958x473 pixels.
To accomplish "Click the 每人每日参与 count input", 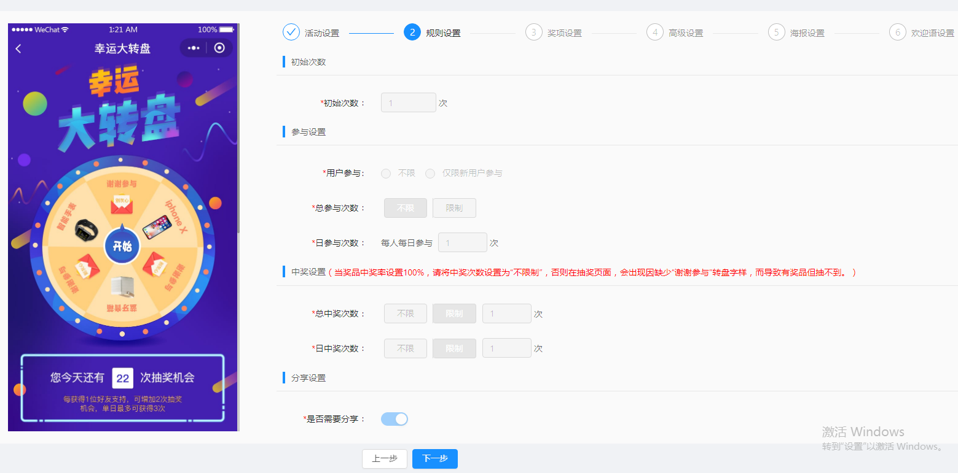I will (463, 242).
